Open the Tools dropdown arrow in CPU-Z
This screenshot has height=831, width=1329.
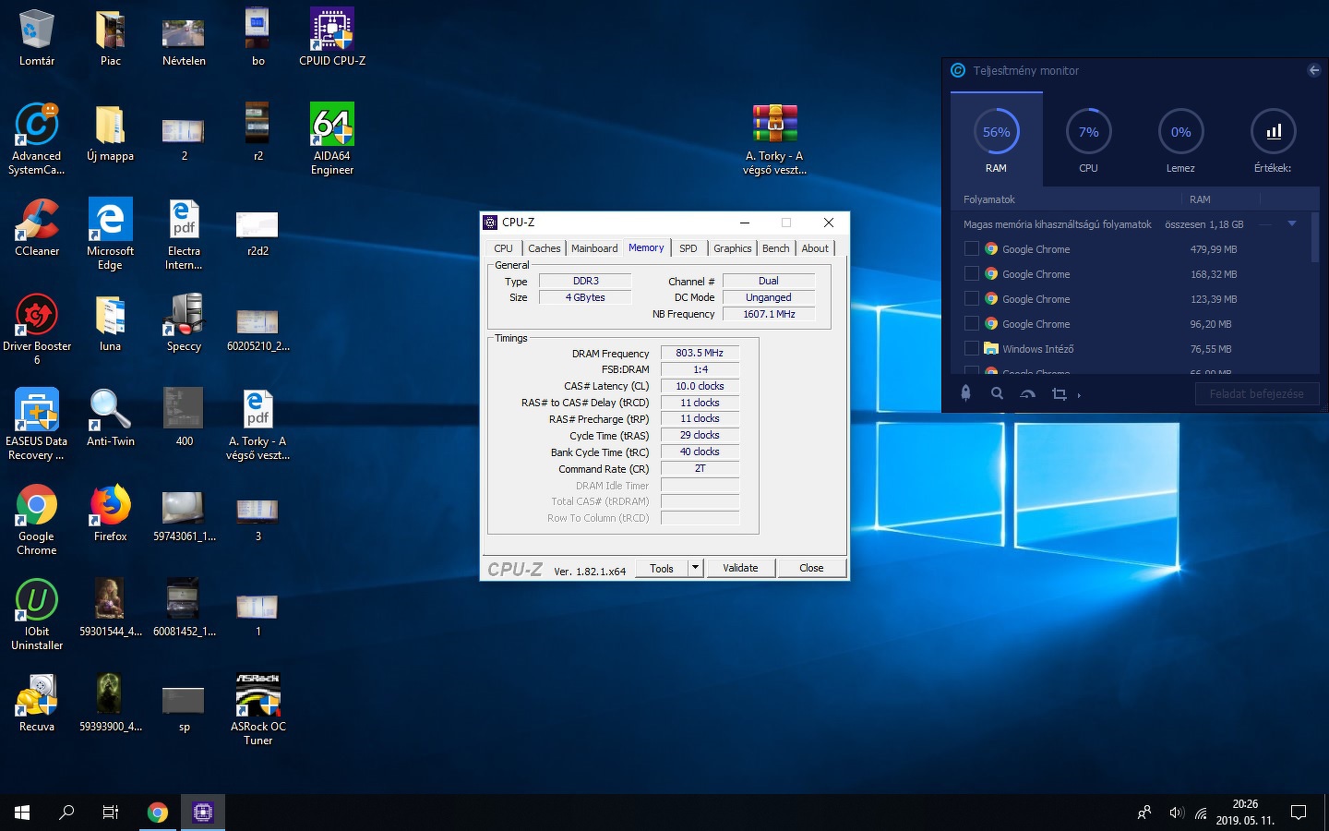pyautogui.click(x=695, y=568)
